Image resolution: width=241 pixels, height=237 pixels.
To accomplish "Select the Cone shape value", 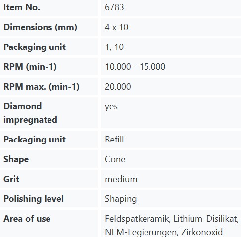I will 115,159.
